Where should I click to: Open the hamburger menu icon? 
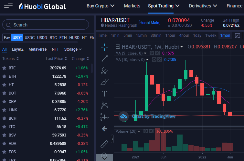tap(8, 6)
